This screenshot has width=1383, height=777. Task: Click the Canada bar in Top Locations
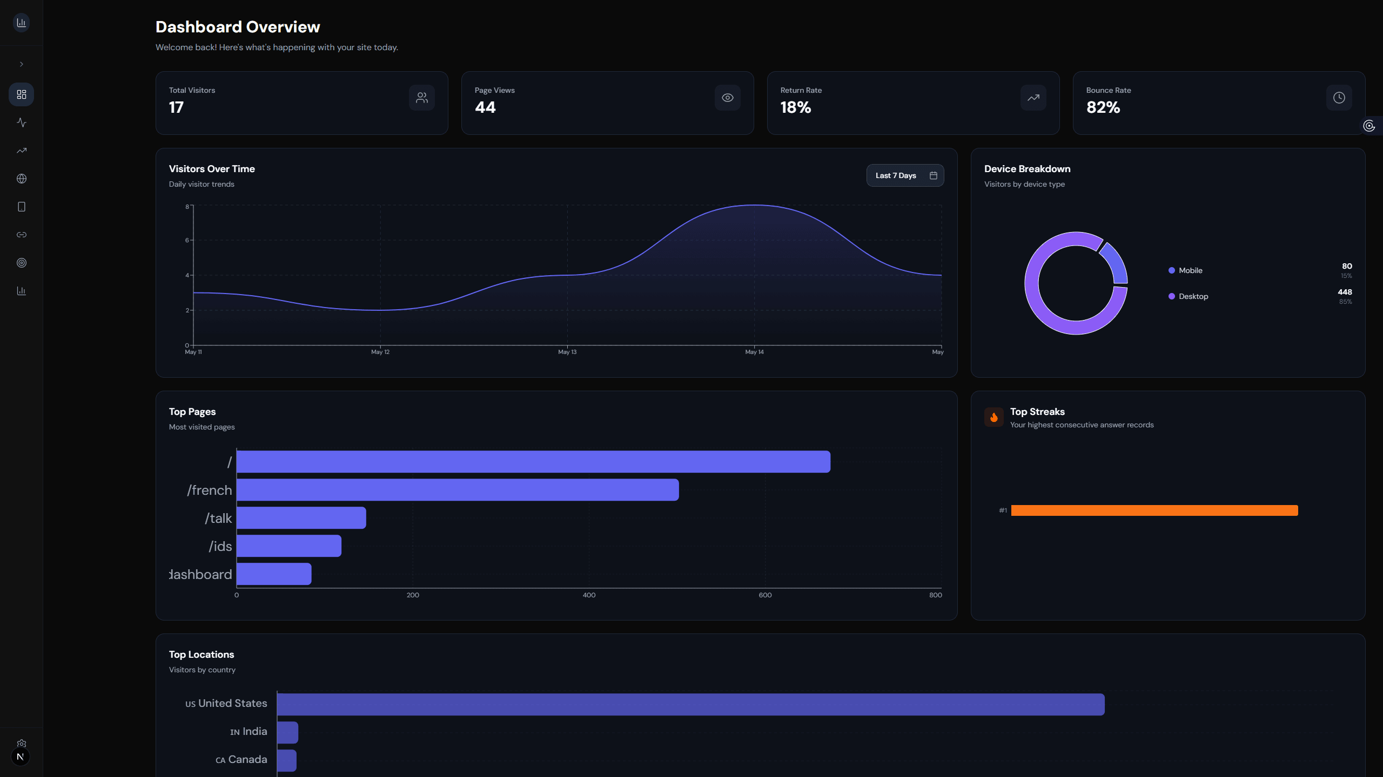coord(287,761)
